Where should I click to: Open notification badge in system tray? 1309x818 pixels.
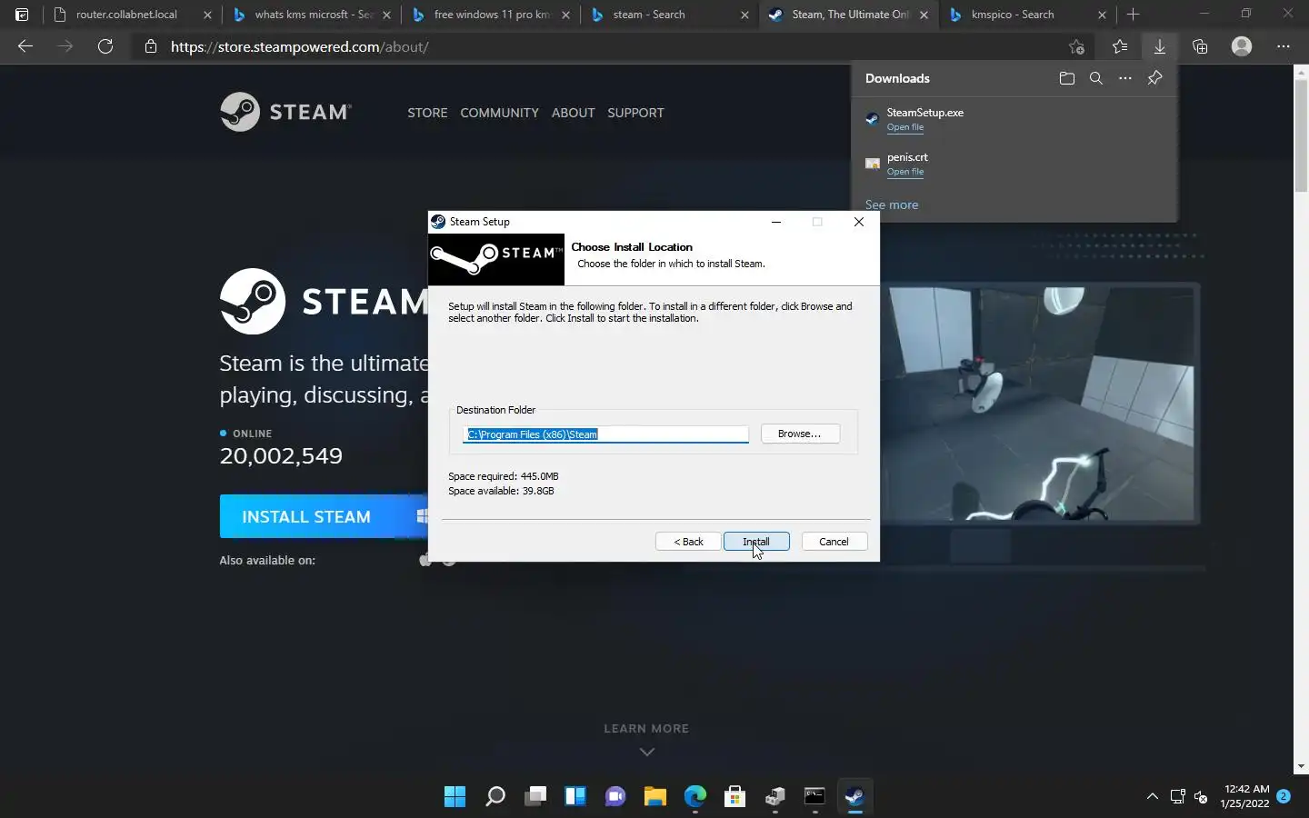pos(1284,796)
